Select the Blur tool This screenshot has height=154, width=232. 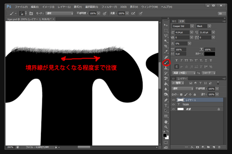(166, 89)
